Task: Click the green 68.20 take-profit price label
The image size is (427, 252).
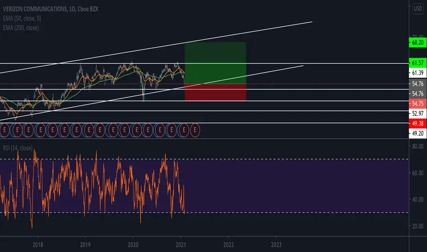Action: (418, 43)
